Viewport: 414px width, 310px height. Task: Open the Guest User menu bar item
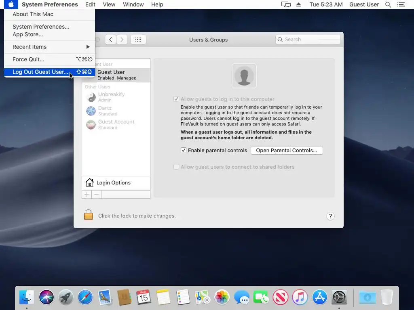[x=364, y=4]
